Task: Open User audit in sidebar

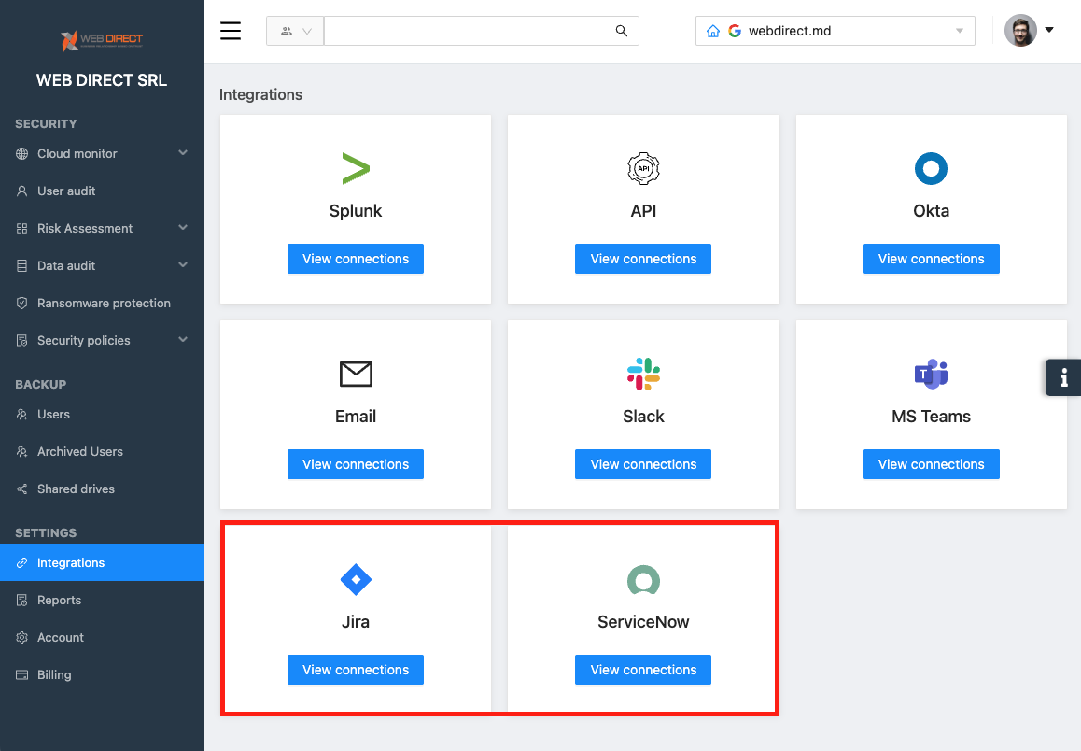Action: [102, 191]
